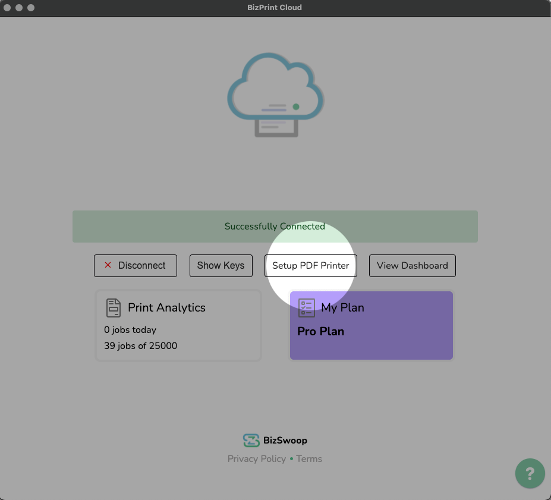Viewport: 551px width, 500px height.
Task: Open help with the question mark button
Action: [x=530, y=473]
